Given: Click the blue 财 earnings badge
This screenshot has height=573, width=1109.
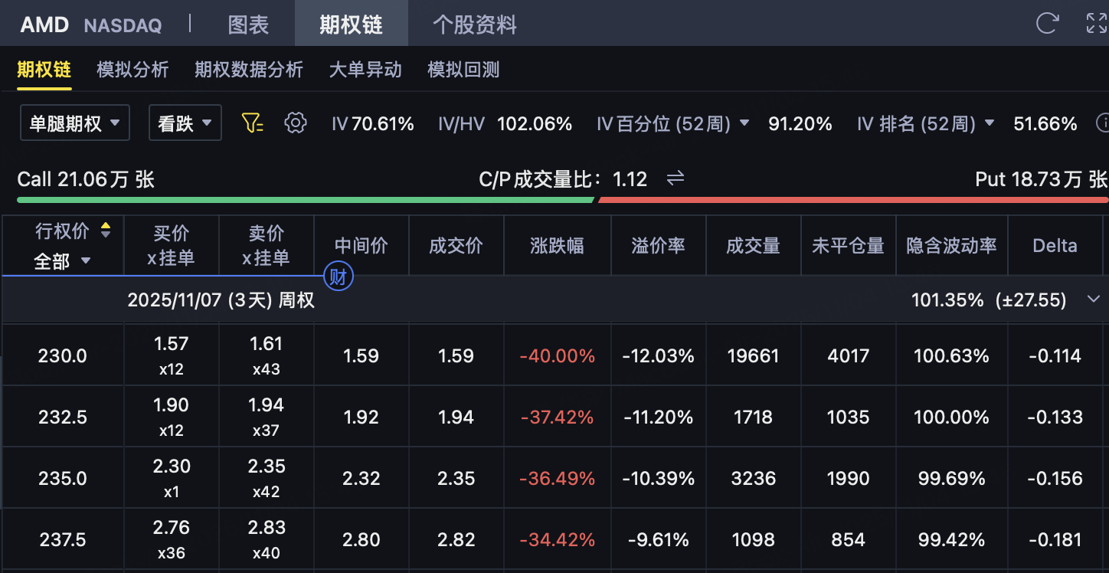Looking at the screenshot, I should pos(338,277).
